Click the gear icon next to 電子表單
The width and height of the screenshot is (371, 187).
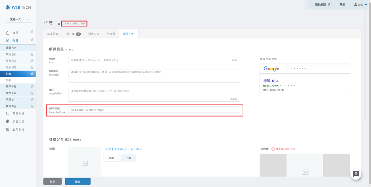click(32, 87)
